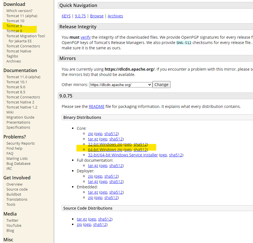Image resolution: width=253 pixels, height=243 pixels.
Task: Open Tomcat Native 2 documentation
Action: 20,102
